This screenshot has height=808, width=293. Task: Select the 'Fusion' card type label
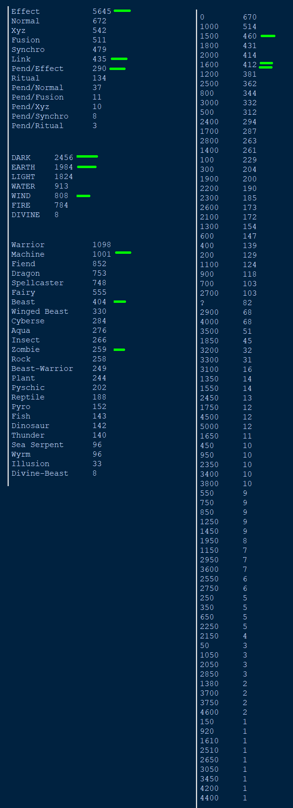26,40
